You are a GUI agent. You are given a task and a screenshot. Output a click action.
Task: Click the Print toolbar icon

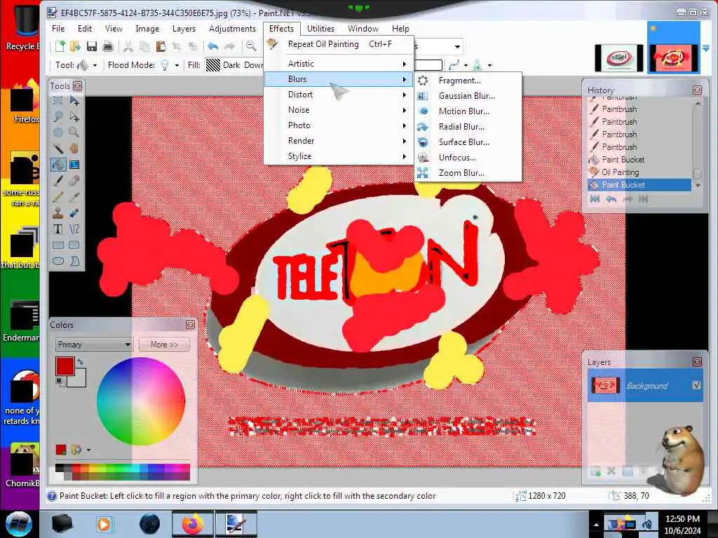coord(107,46)
